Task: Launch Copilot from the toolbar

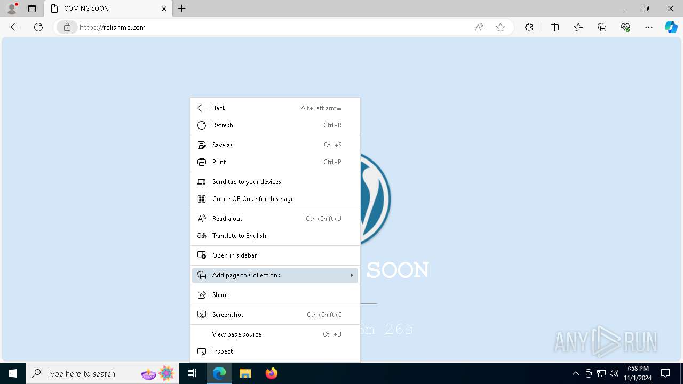Action: (671, 27)
